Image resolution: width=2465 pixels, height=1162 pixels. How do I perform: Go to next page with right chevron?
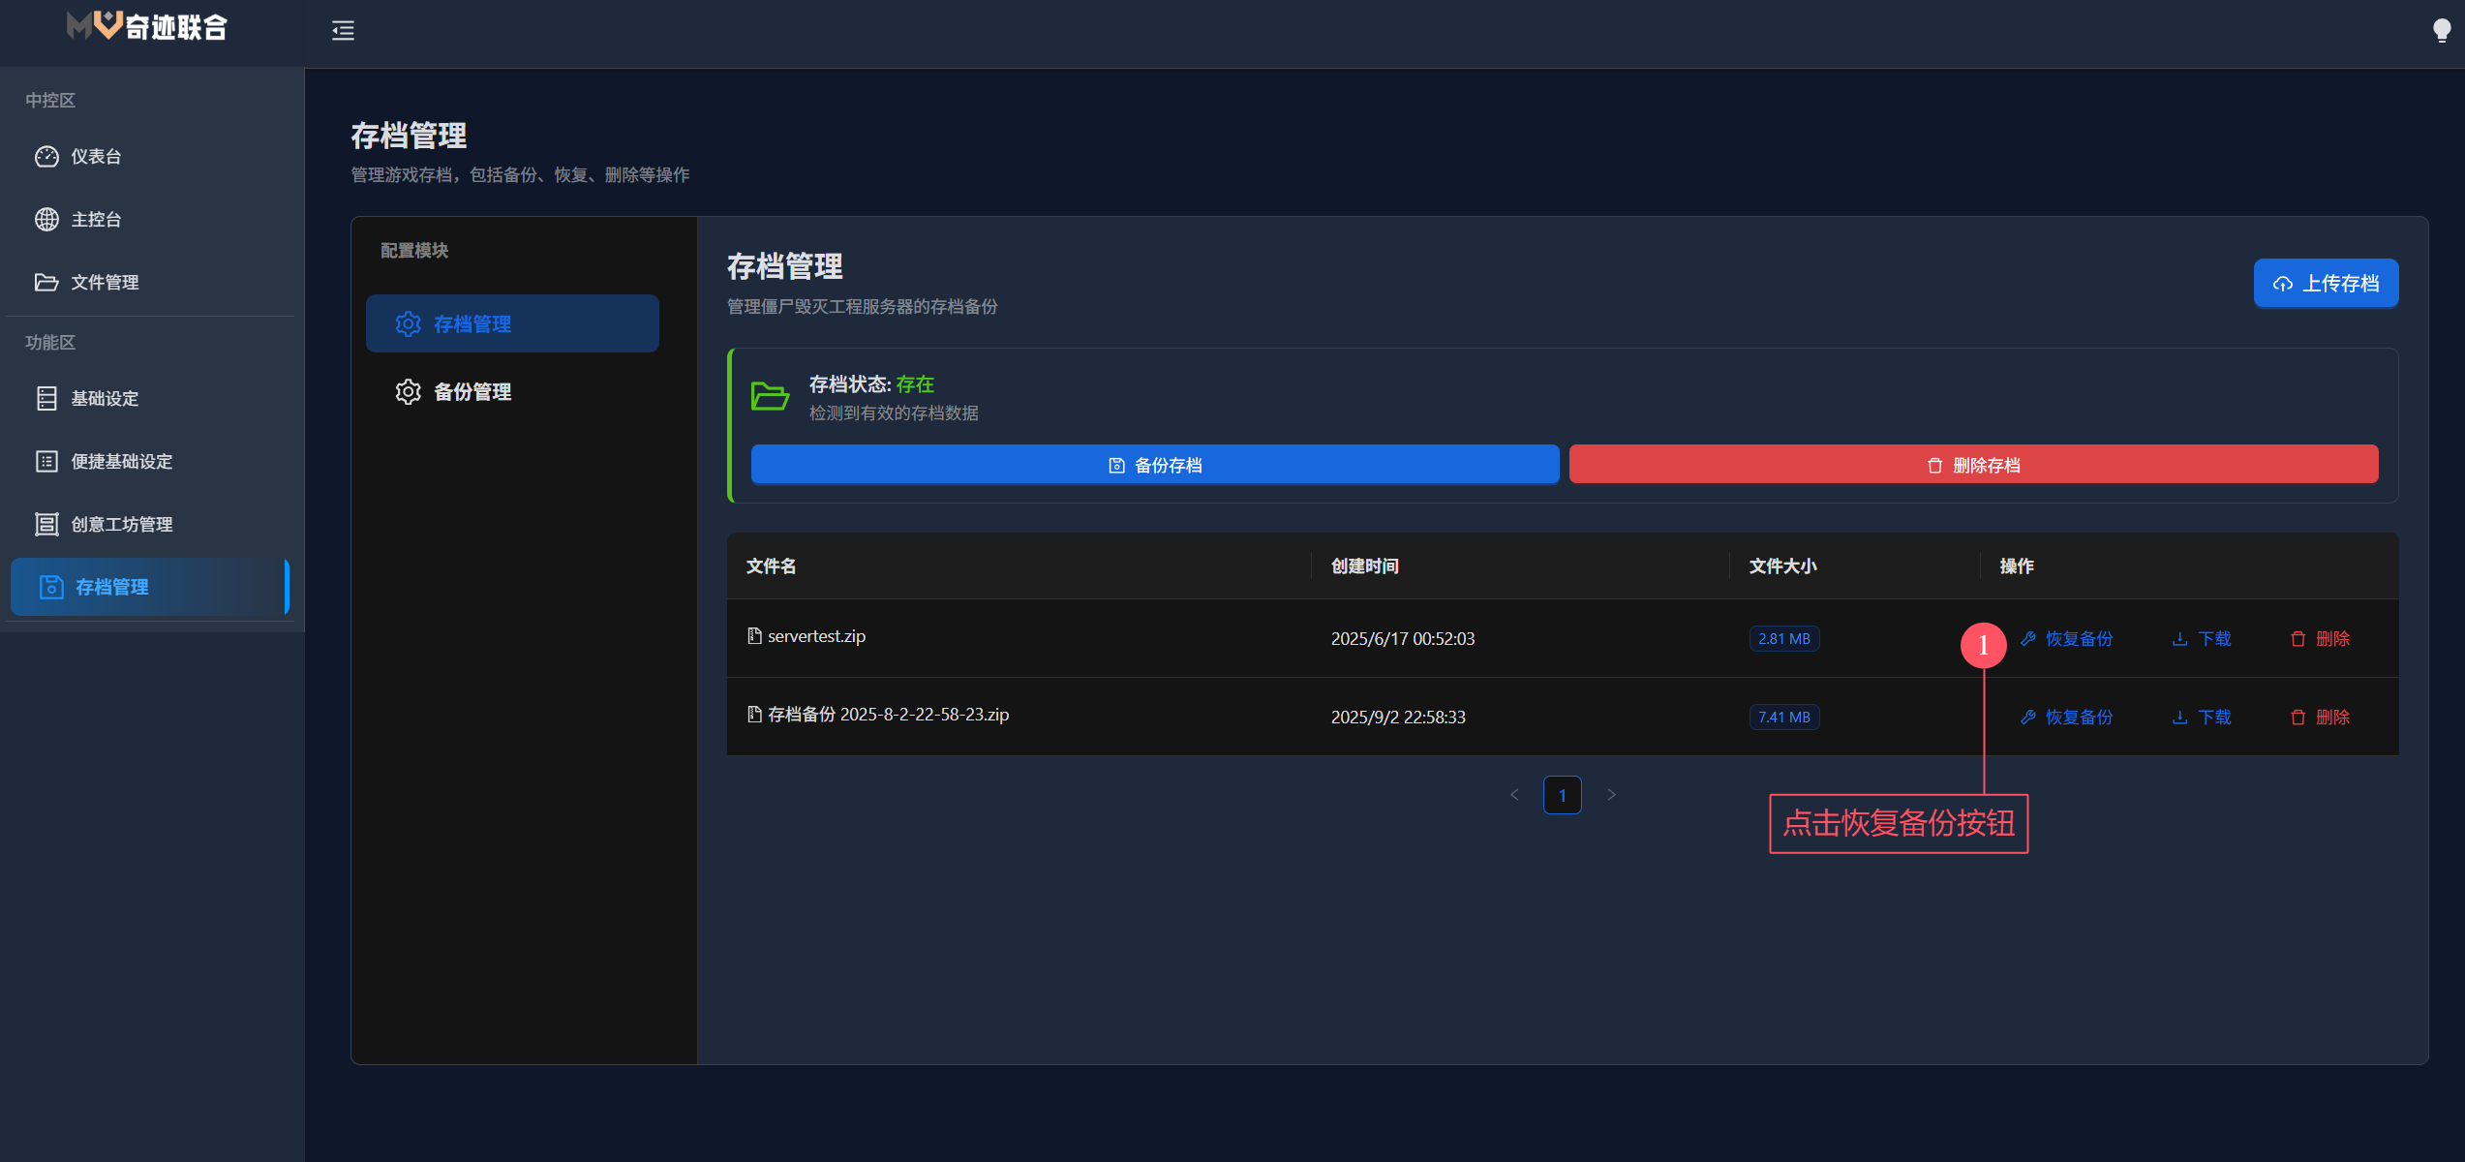[x=1611, y=794]
